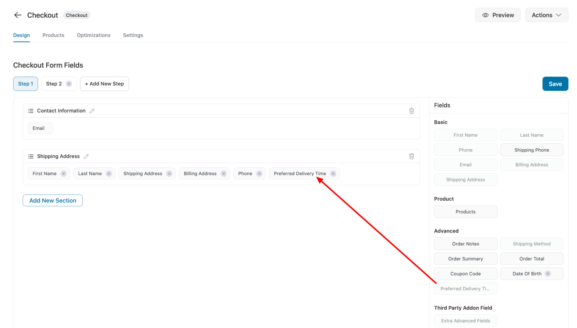Click the Save button
This screenshot has height=328, width=577.
tap(555, 84)
